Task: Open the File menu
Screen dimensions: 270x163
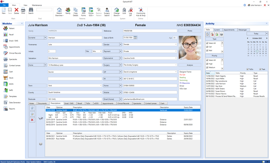Action: [4, 5]
